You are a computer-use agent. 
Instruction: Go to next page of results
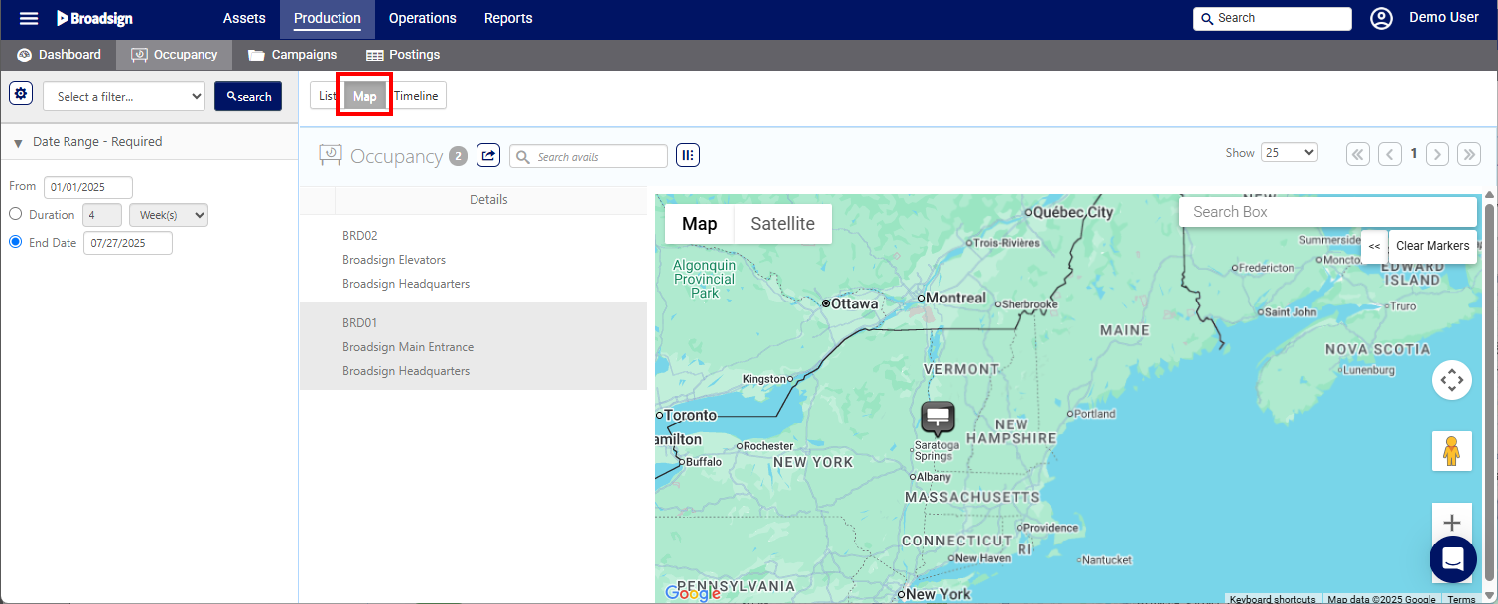pyautogui.click(x=1437, y=154)
